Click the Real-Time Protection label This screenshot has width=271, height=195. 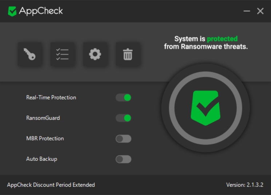tap(51, 97)
